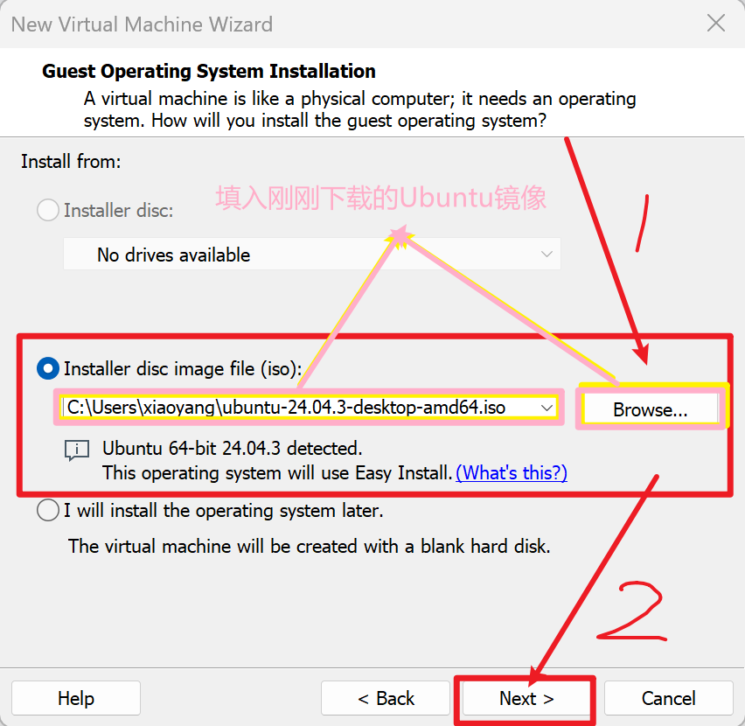This screenshot has width=745, height=726.
Task: Close the wizard with the X icon
Action: coord(716,23)
